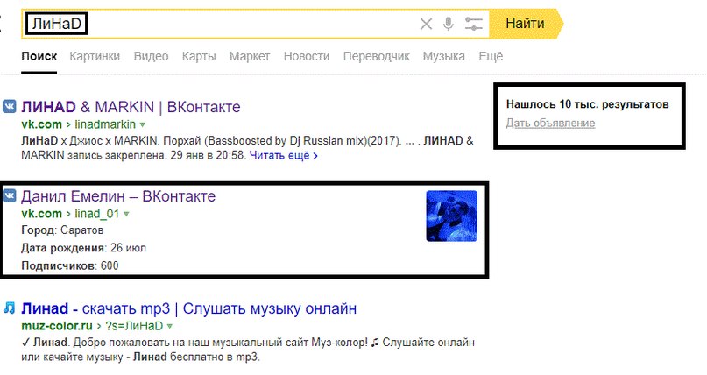Select the Город: Саратов line
Screen dimensions: 707x375
62,230
